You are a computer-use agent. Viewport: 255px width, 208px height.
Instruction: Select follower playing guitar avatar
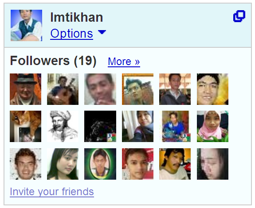click(63, 89)
